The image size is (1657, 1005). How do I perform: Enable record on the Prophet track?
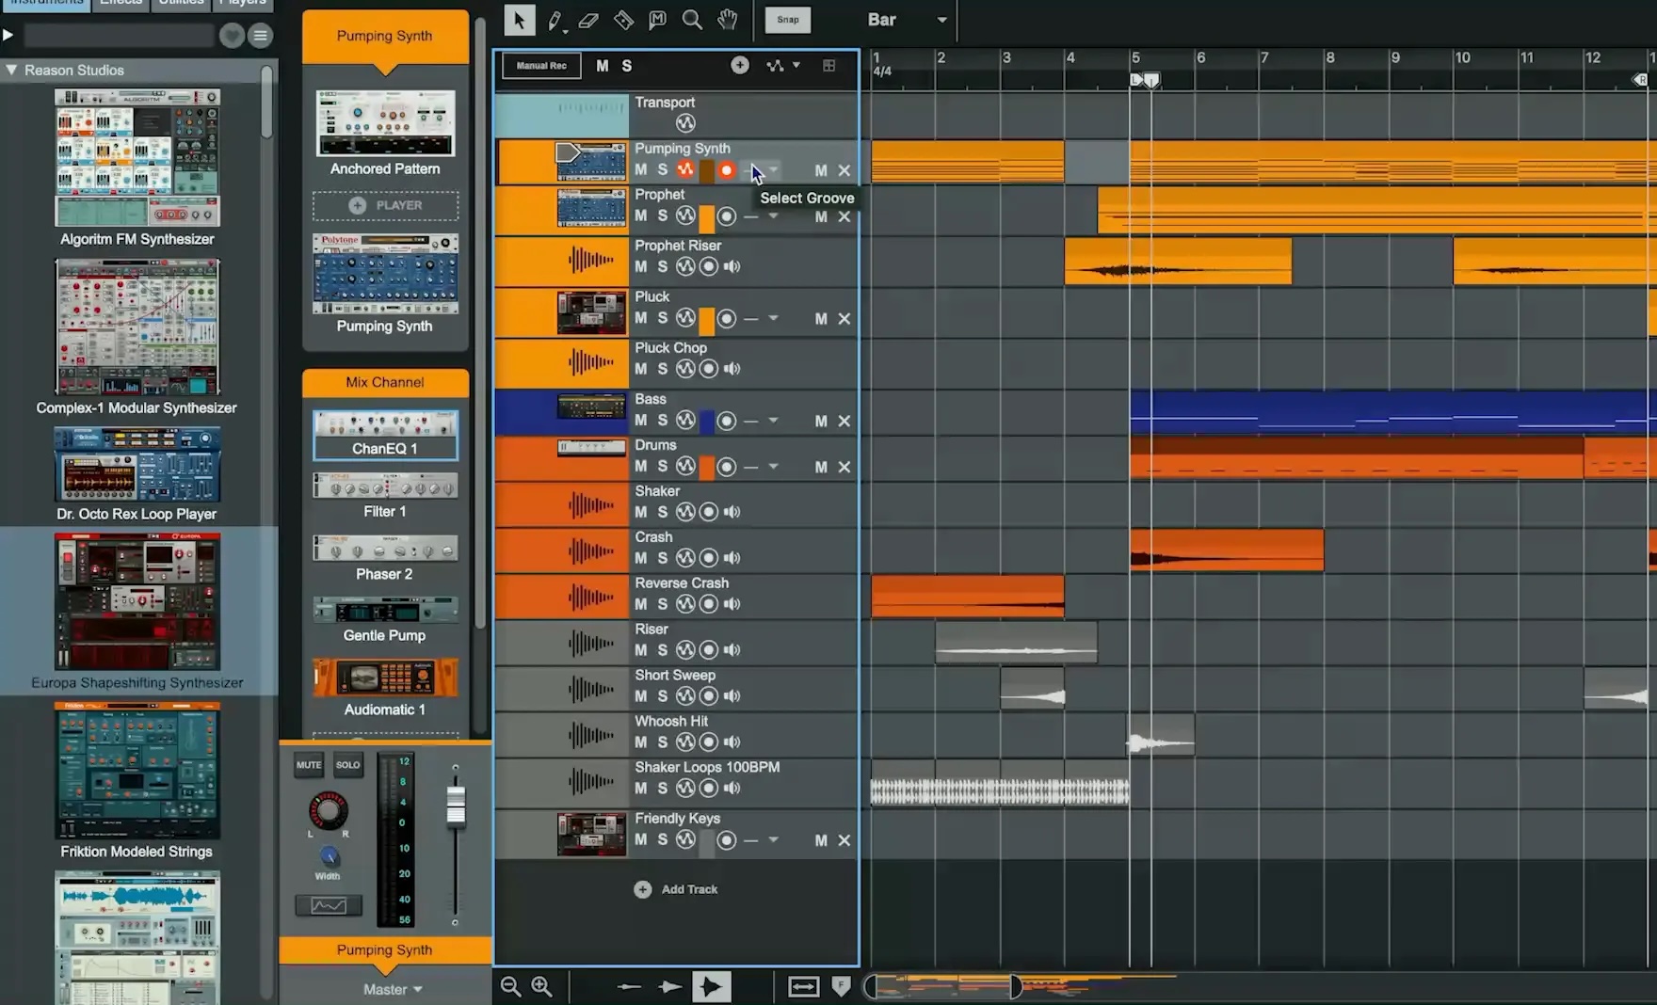726,216
